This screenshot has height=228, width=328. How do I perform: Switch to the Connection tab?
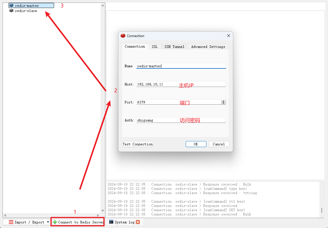click(135, 46)
